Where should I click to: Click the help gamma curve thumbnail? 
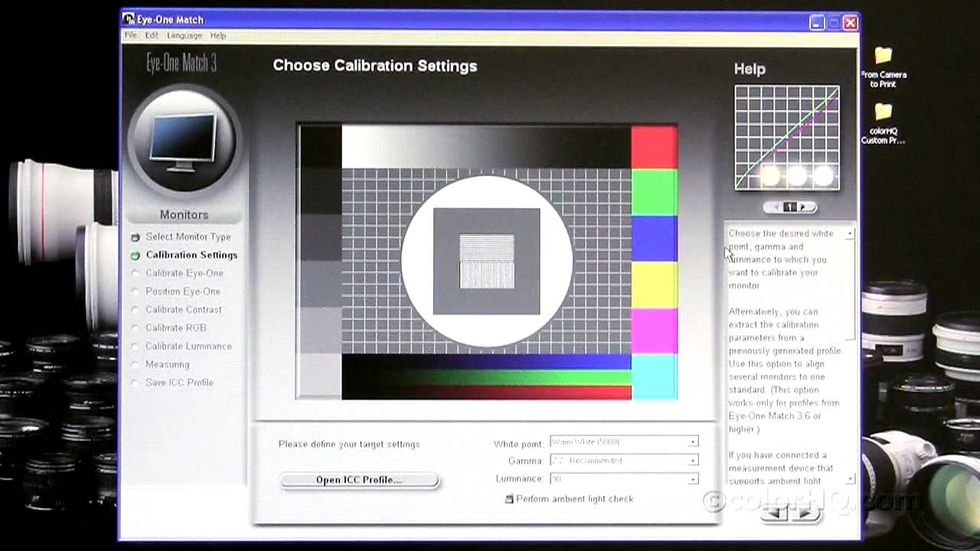[787, 138]
